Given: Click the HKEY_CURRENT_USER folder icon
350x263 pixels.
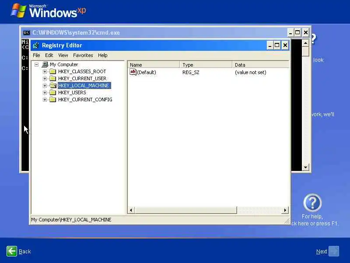Looking at the screenshot, I should tap(52, 78).
